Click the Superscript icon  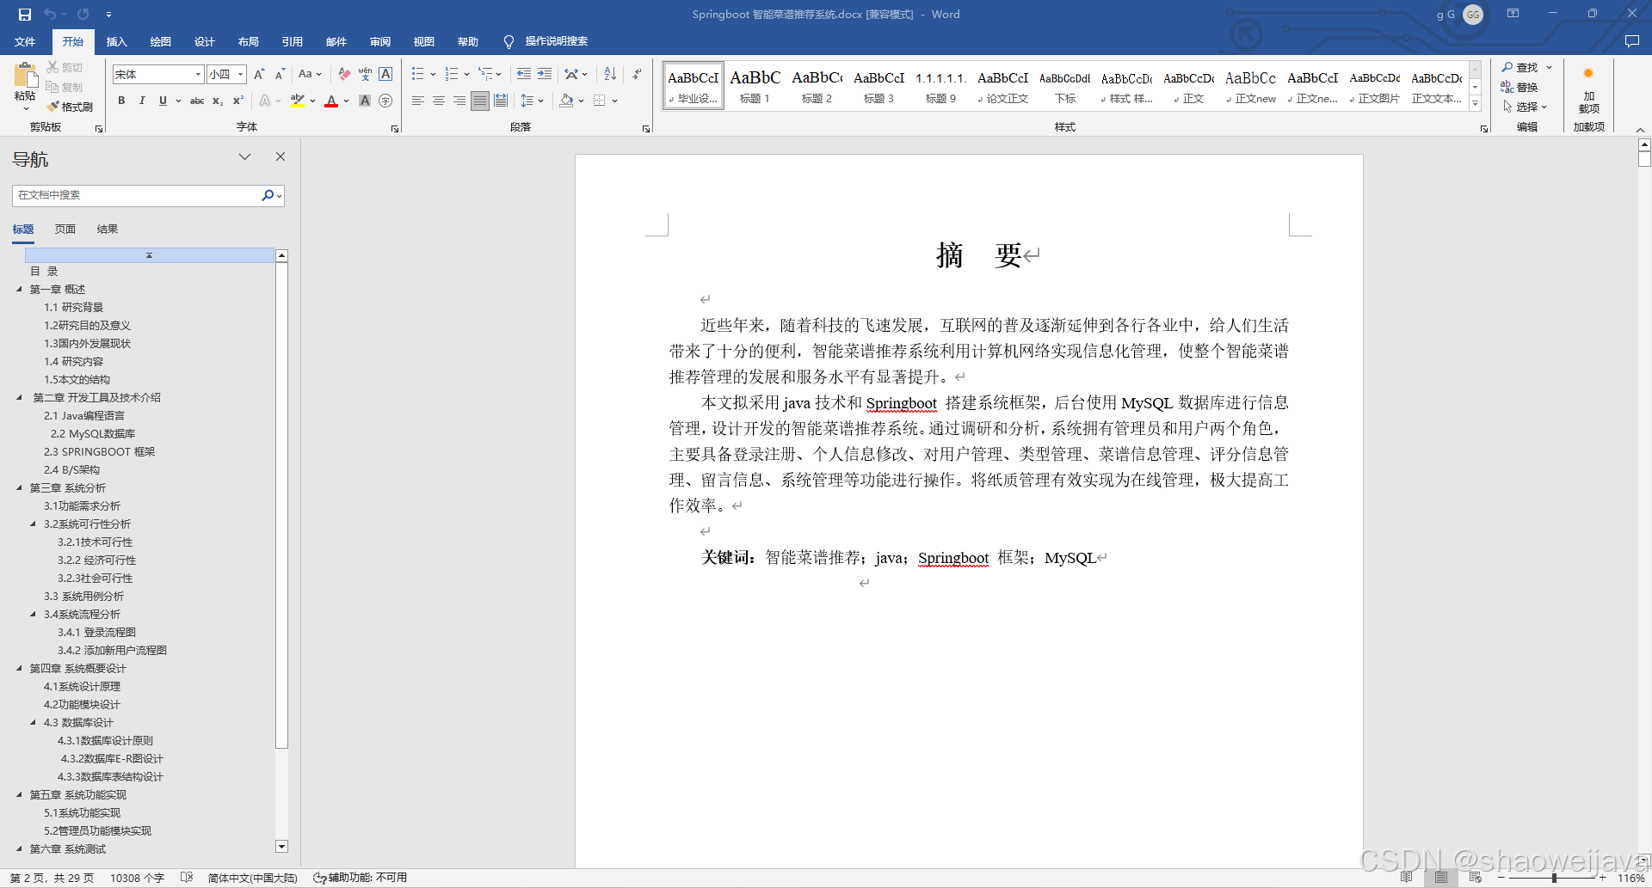pyautogui.click(x=238, y=101)
